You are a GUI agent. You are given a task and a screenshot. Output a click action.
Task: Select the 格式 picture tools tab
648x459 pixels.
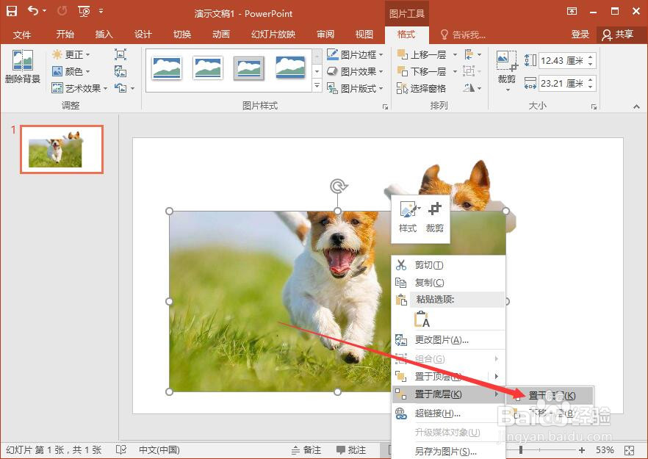(406, 35)
